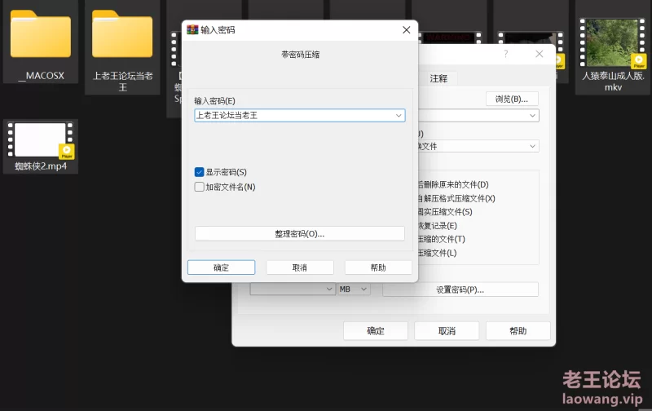Image resolution: width=652 pixels, height=411 pixels.
Task: Click inside the 输入密码(E) text field
Action: coord(293,116)
